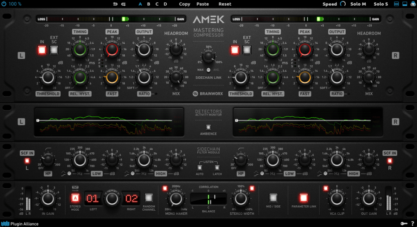The width and height of the screenshot is (417, 227).
Task: Click the undo arrow icon
Action: click(x=115, y=4)
